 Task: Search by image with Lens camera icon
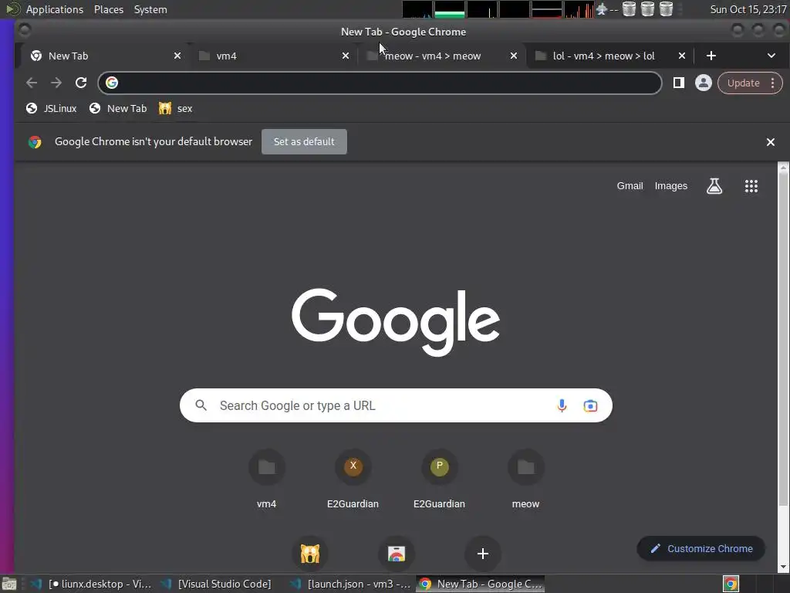point(590,405)
